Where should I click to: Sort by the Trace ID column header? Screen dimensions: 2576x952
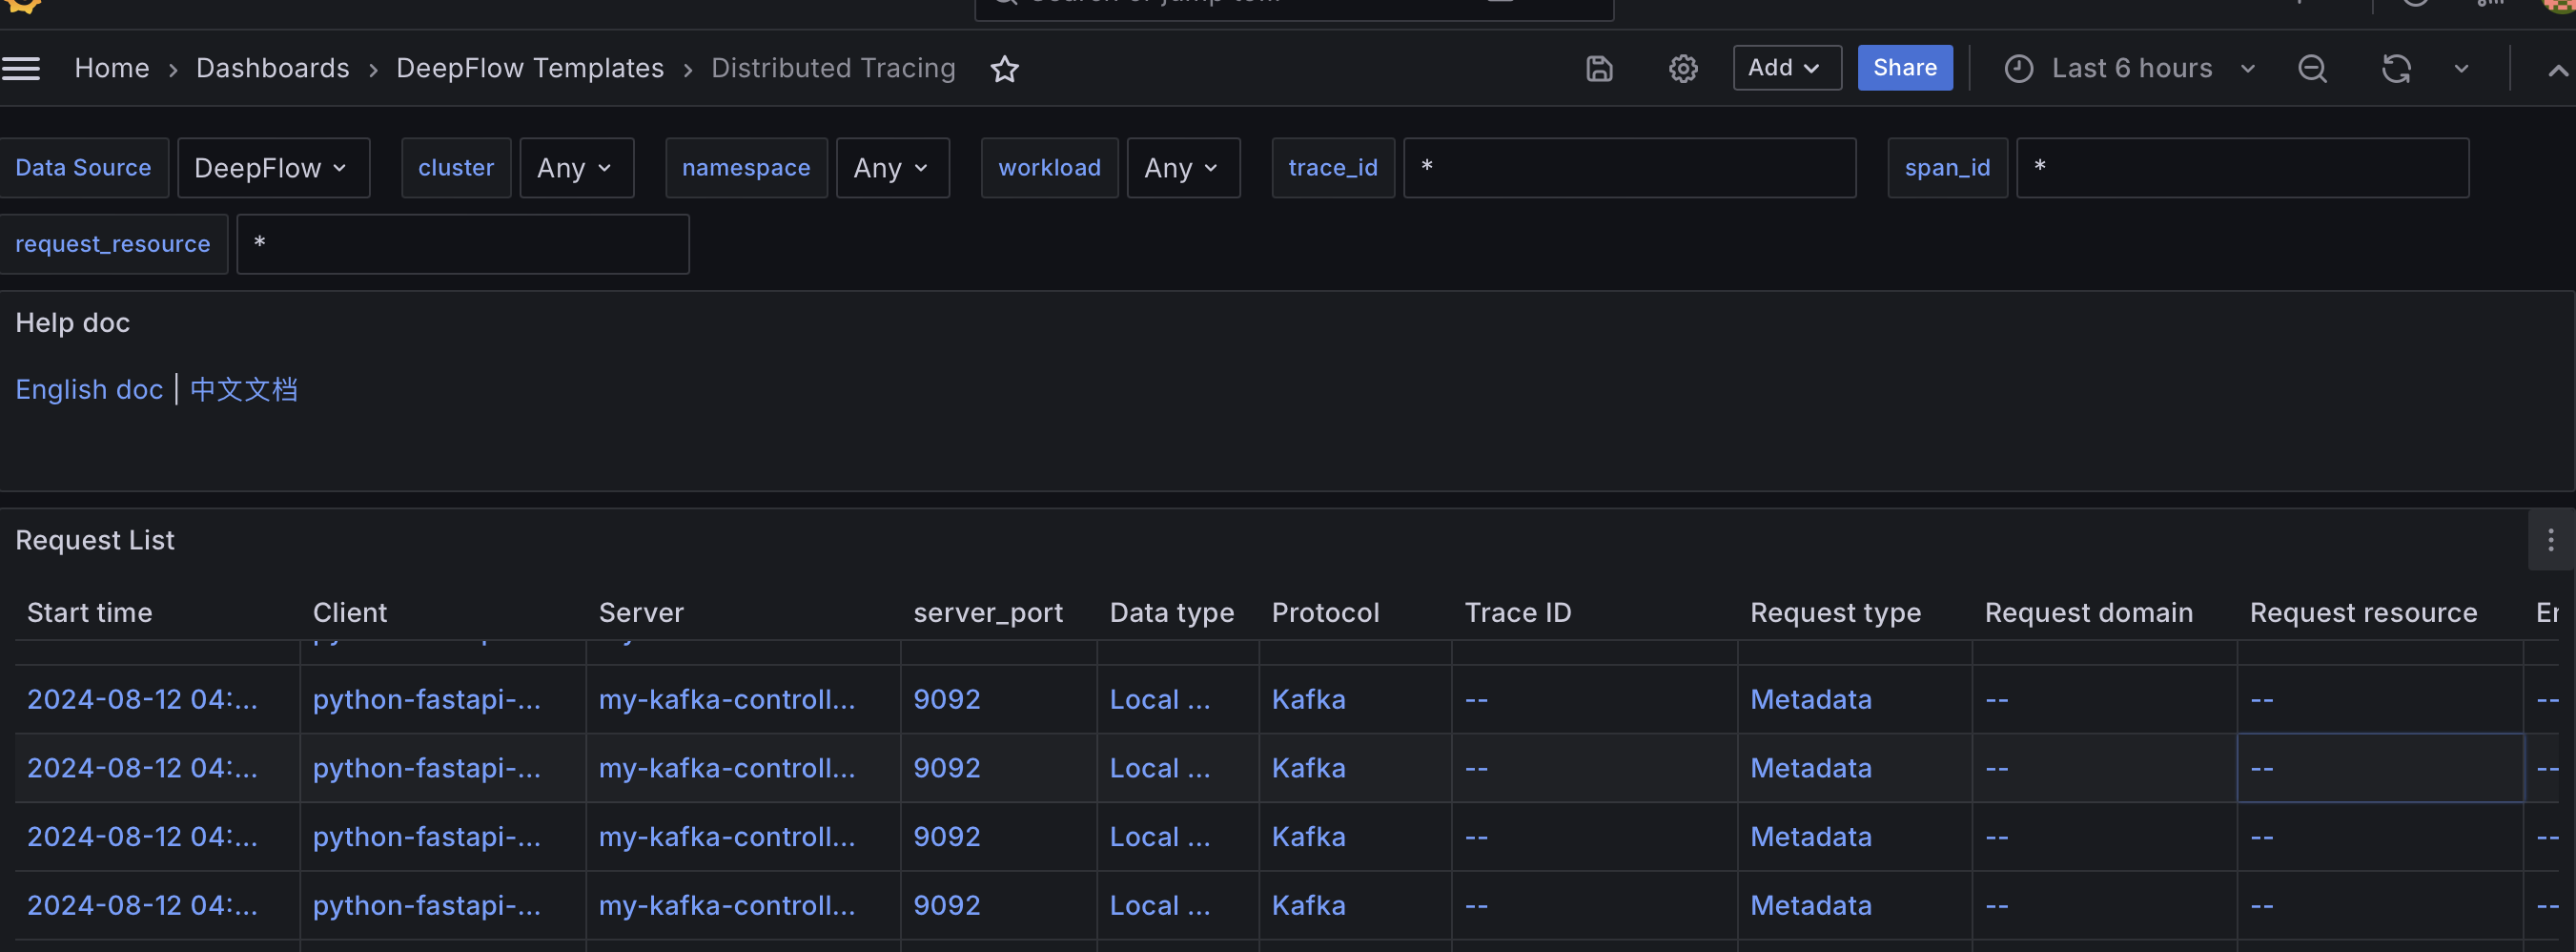click(x=1518, y=612)
